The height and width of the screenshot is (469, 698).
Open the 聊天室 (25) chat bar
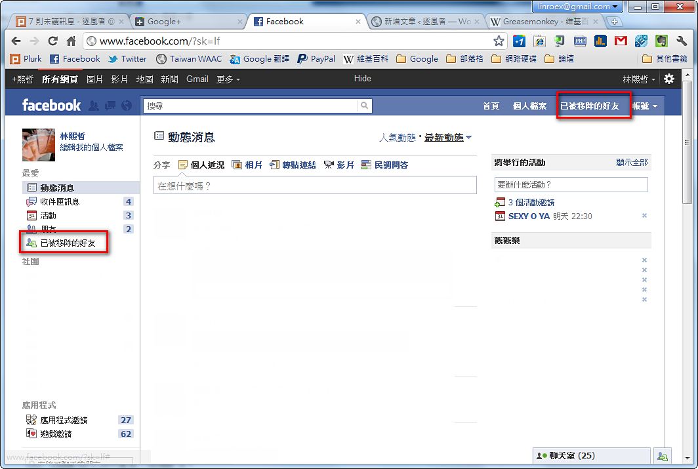(x=591, y=456)
